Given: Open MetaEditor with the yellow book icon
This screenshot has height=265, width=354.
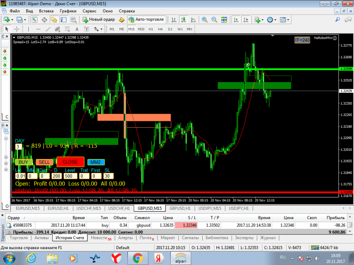Looking at the screenshot, I should coord(122,20).
